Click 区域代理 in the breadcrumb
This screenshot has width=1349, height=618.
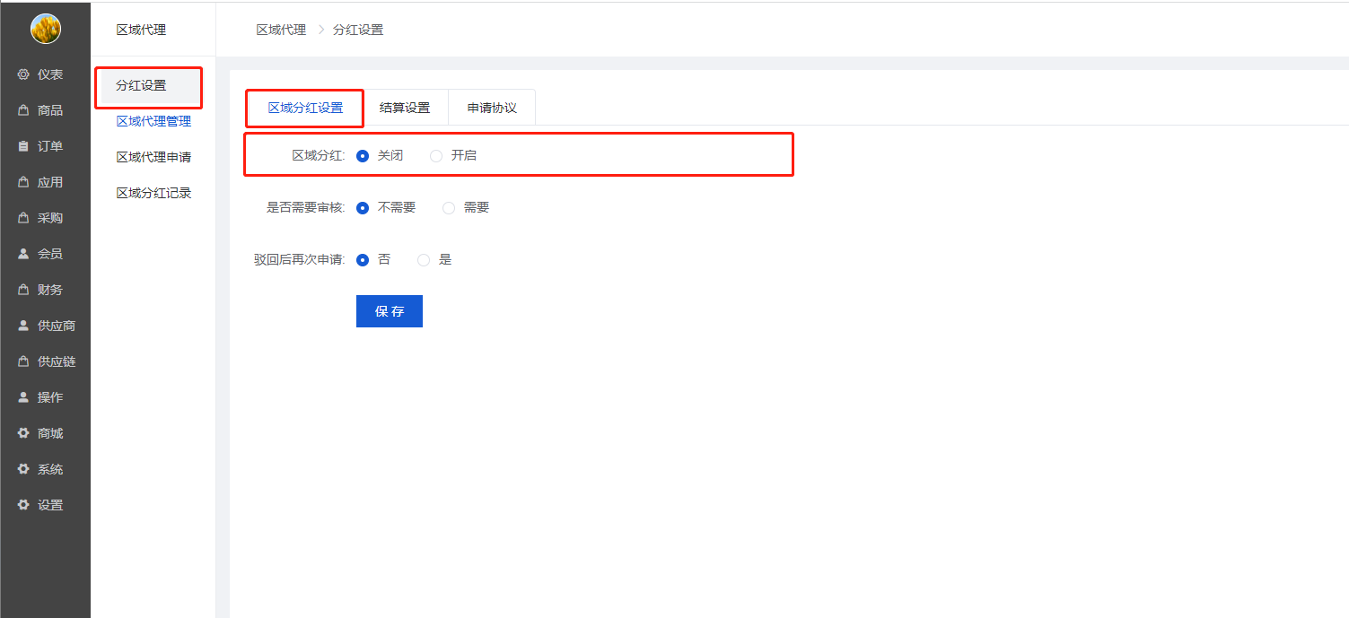pos(281,30)
